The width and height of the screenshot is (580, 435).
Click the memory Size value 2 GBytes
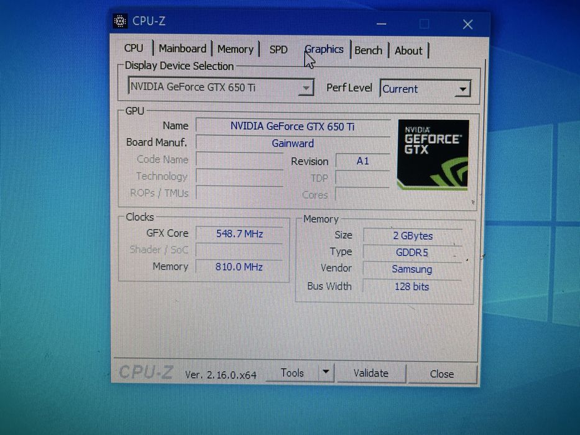click(x=412, y=236)
